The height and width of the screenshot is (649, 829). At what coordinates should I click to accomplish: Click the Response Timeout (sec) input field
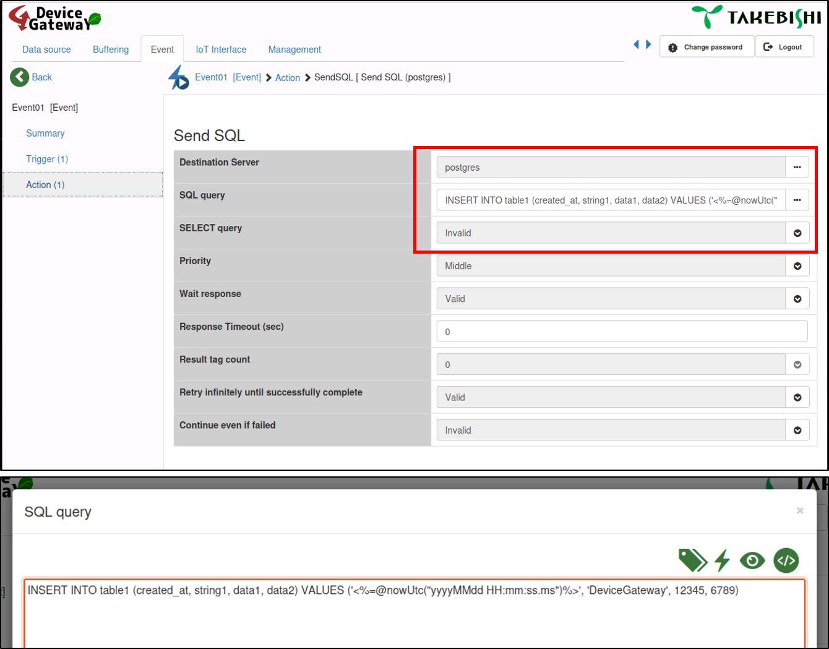(622, 332)
